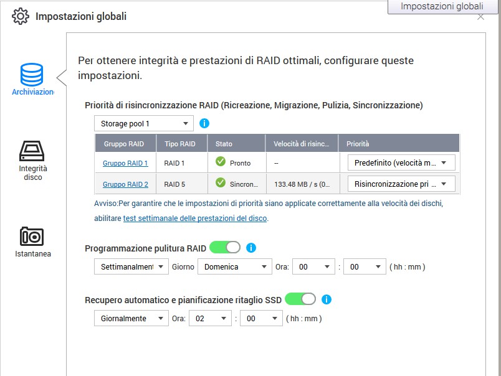Viewport: 501px width, 376px height.
Task: Click green status check for Gruppo RAID 1
Action: pyautogui.click(x=221, y=162)
